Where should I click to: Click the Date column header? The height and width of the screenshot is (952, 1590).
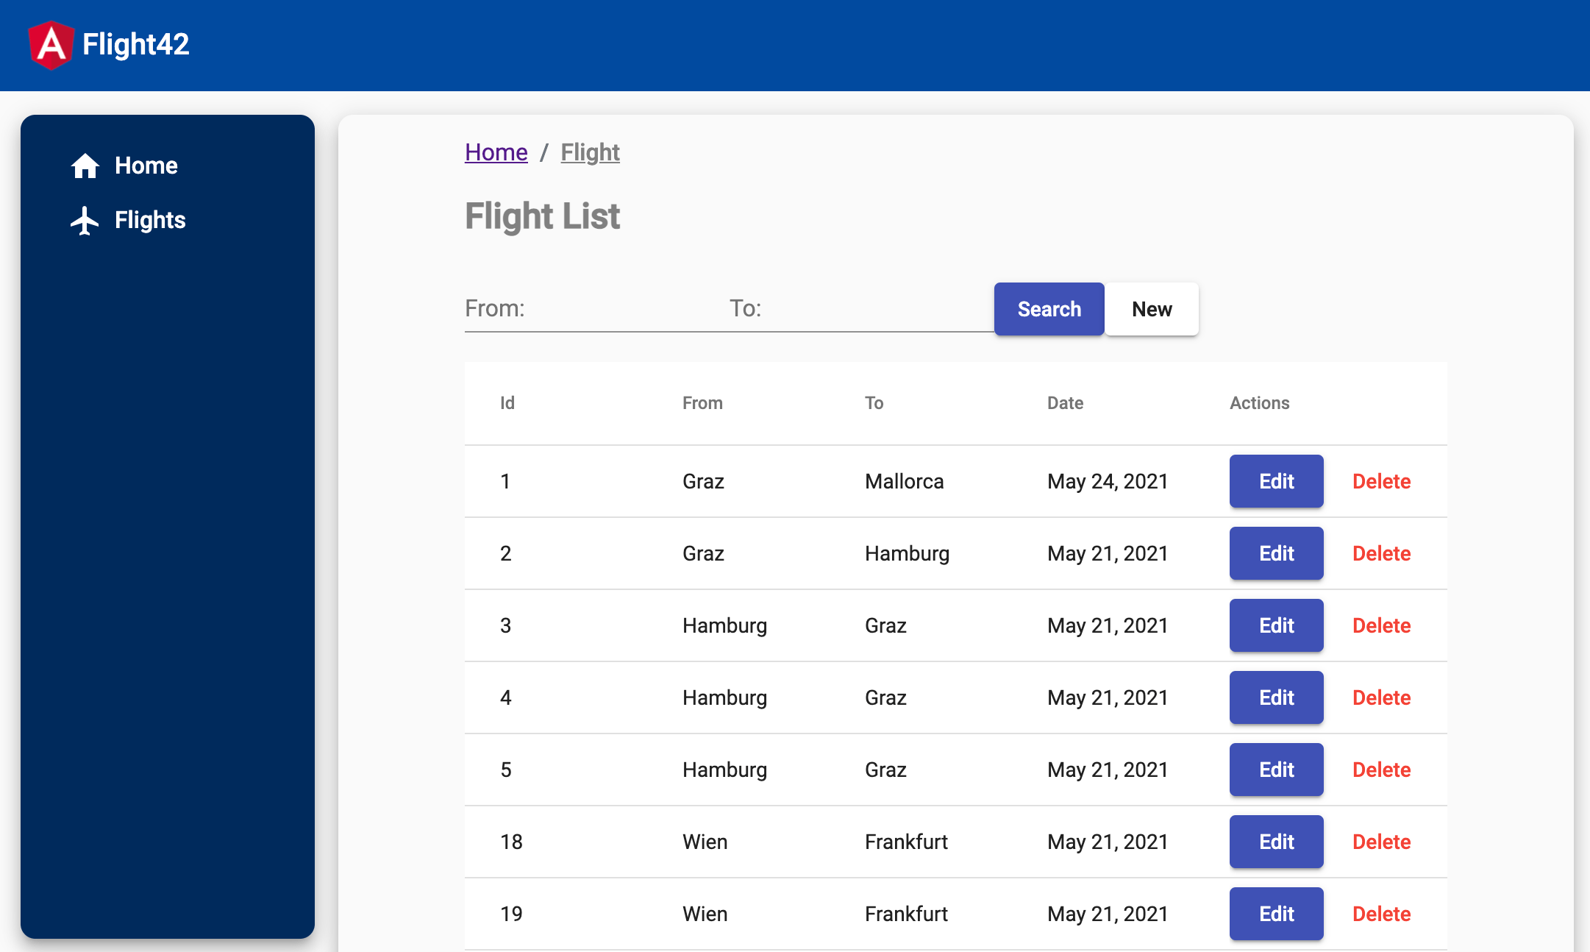click(x=1065, y=403)
